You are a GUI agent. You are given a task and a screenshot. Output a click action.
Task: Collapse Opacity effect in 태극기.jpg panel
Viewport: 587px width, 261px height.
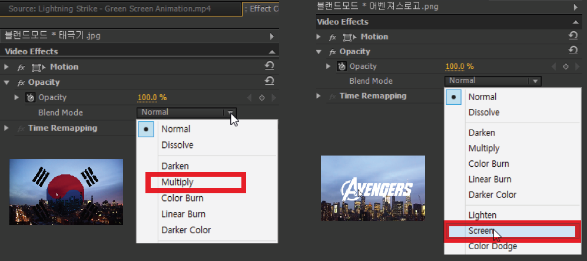click(6, 82)
